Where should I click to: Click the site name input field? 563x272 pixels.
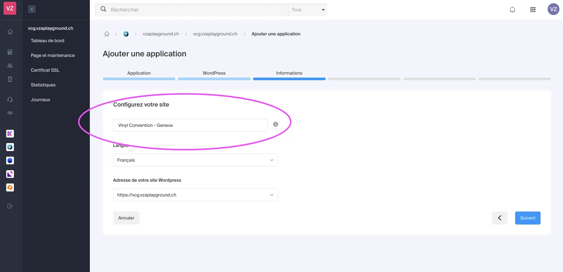(190, 125)
